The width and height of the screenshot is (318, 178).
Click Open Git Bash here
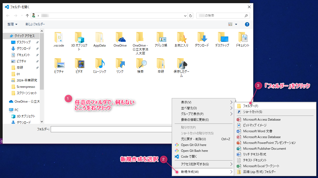[194, 151]
